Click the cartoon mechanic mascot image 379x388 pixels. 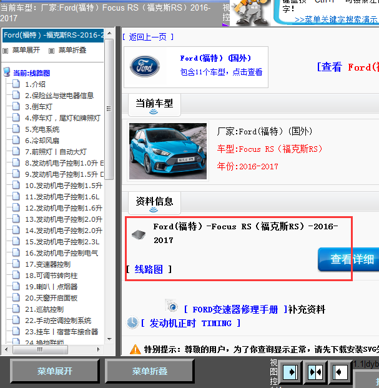tap(250, 12)
